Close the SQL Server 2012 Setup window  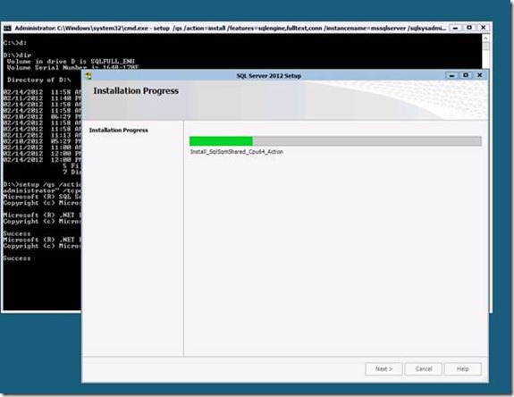coord(479,75)
